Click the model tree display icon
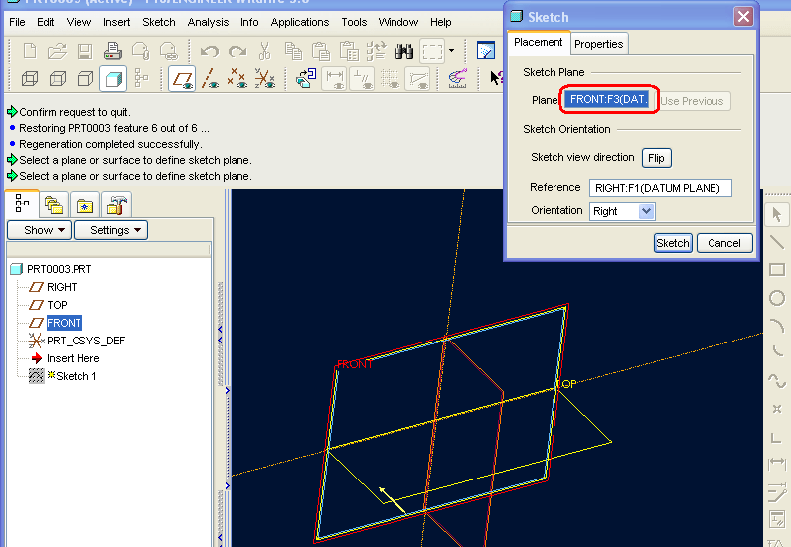The width and height of the screenshot is (791, 547). [142, 78]
